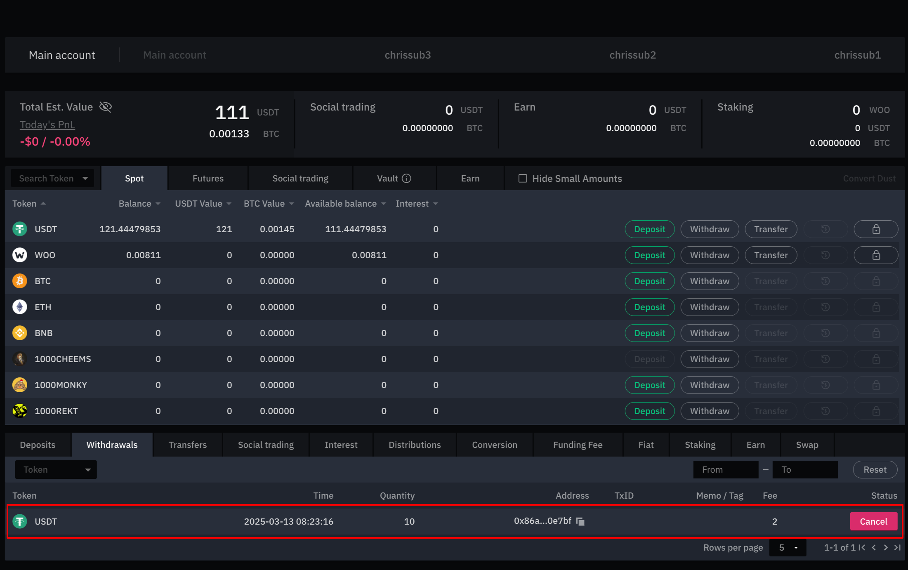Open the Vault info icon

(x=407, y=179)
